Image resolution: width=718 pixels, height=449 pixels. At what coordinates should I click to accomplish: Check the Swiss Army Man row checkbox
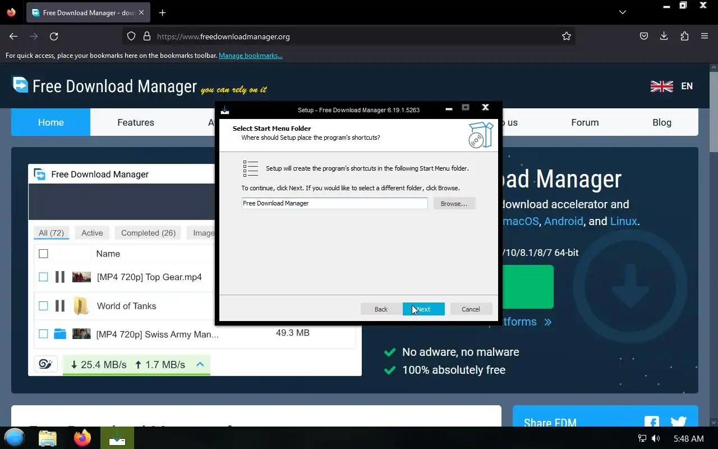click(x=43, y=334)
